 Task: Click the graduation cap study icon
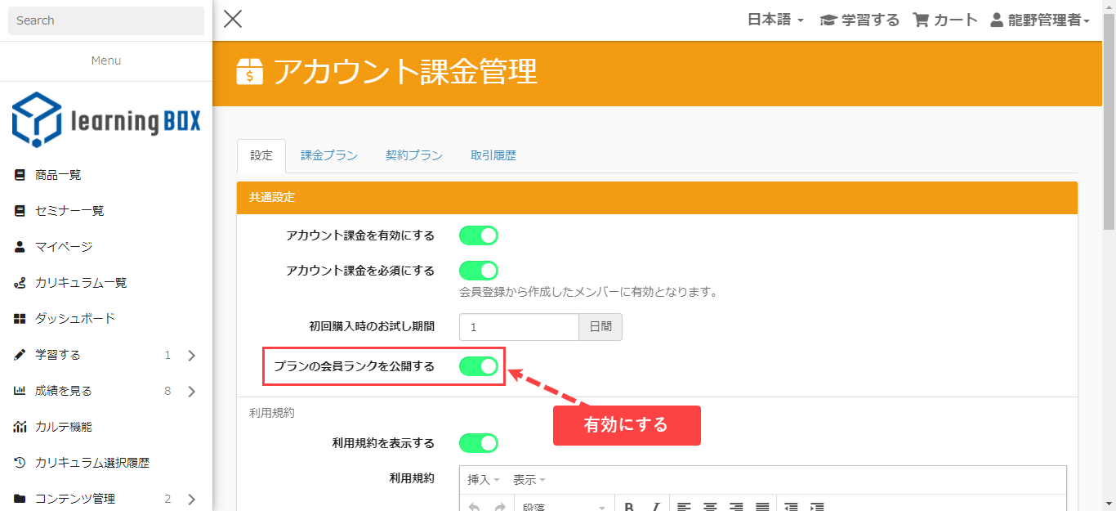[x=828, y=20]
